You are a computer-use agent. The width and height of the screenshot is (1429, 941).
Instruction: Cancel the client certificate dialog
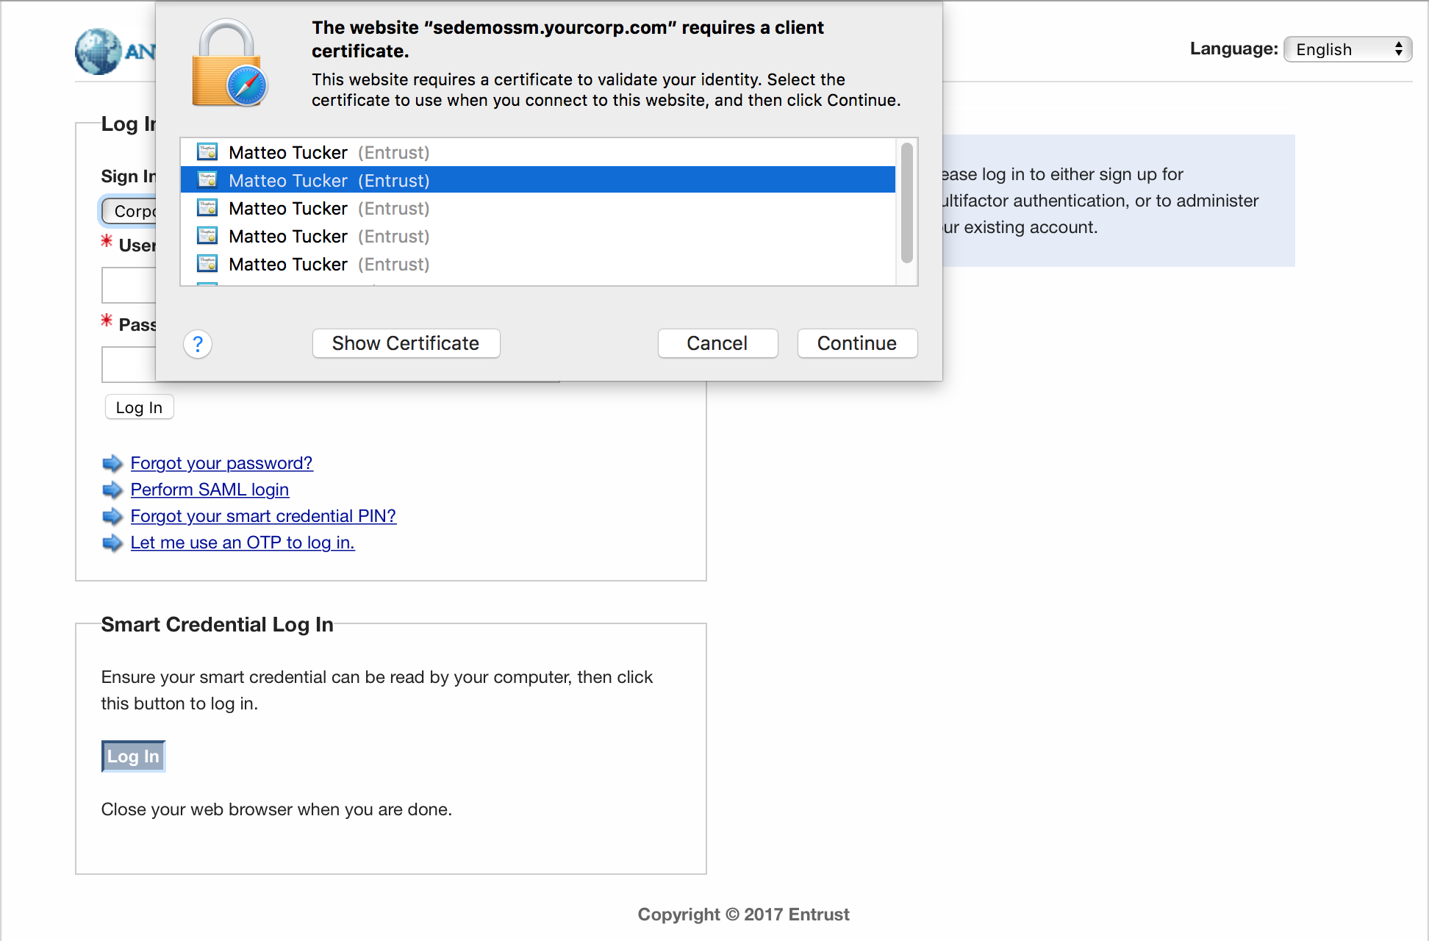coord(717,343)
